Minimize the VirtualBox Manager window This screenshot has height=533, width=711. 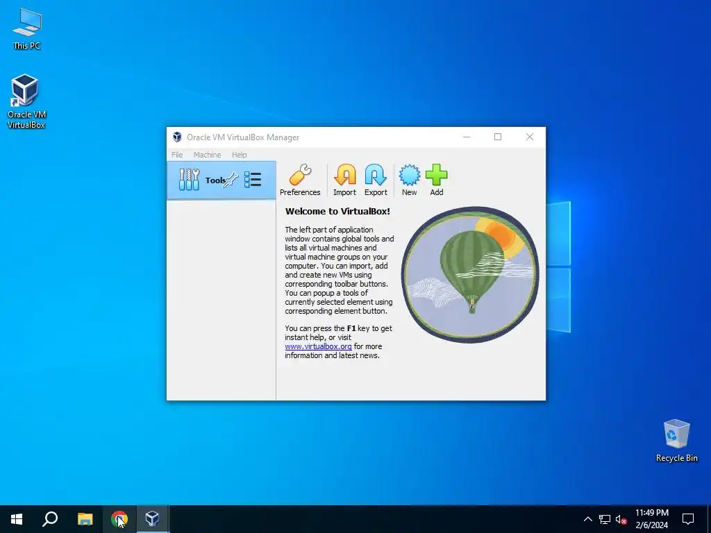pos(466,137)
